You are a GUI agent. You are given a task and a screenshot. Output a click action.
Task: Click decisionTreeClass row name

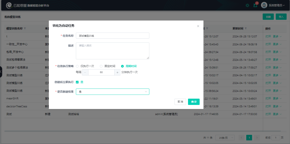17,106
